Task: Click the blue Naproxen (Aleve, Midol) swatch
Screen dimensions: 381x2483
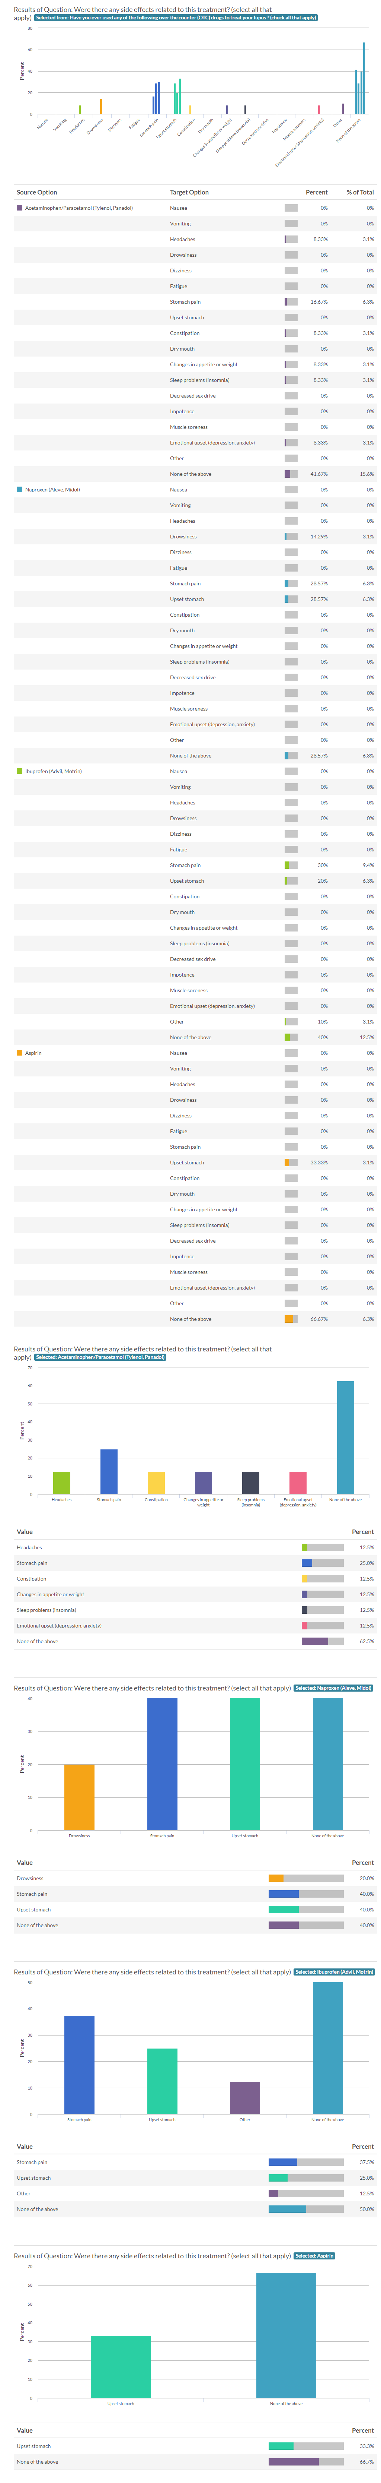Action: coord(19,490)
